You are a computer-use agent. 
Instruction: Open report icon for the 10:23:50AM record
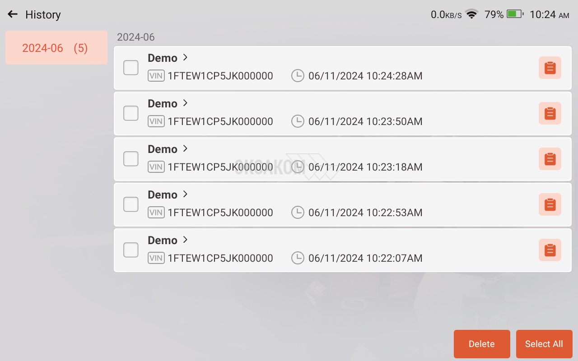click(550, 113)
